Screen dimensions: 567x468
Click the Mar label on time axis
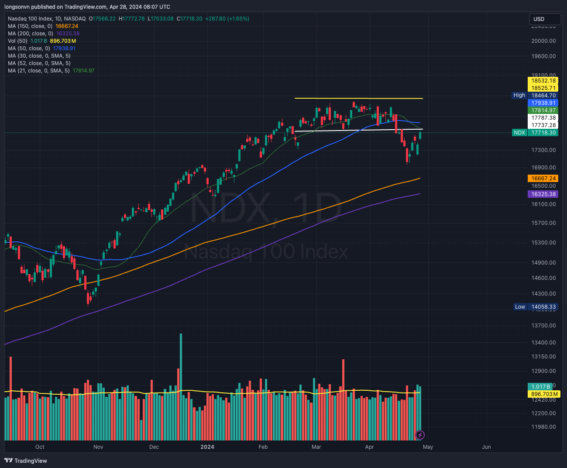tap(316, 447)
